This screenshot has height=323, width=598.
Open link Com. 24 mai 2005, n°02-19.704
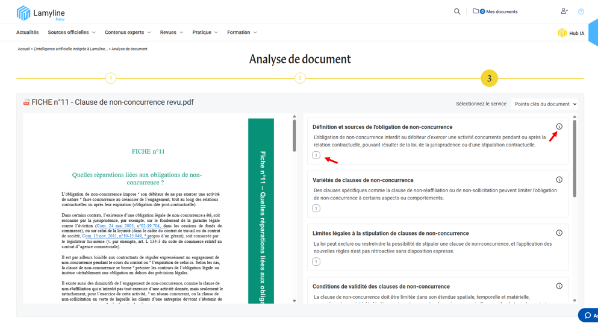coord(128,225)
